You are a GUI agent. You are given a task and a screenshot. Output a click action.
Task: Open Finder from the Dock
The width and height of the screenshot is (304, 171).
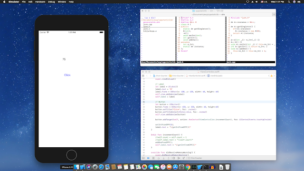coord(76,167)
